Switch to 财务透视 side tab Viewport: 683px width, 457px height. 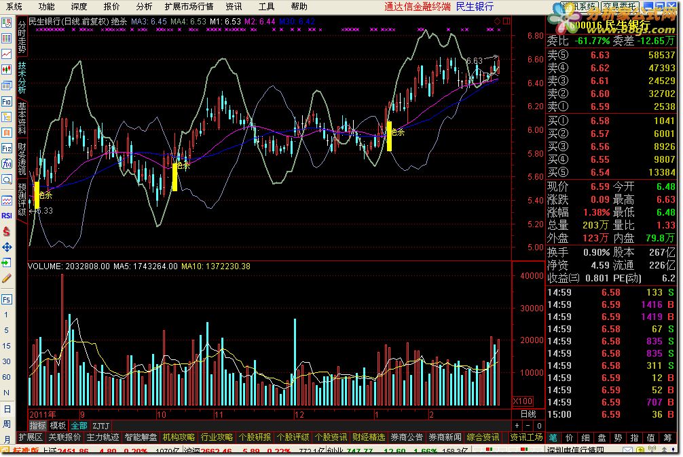click(x=22, y=159)
